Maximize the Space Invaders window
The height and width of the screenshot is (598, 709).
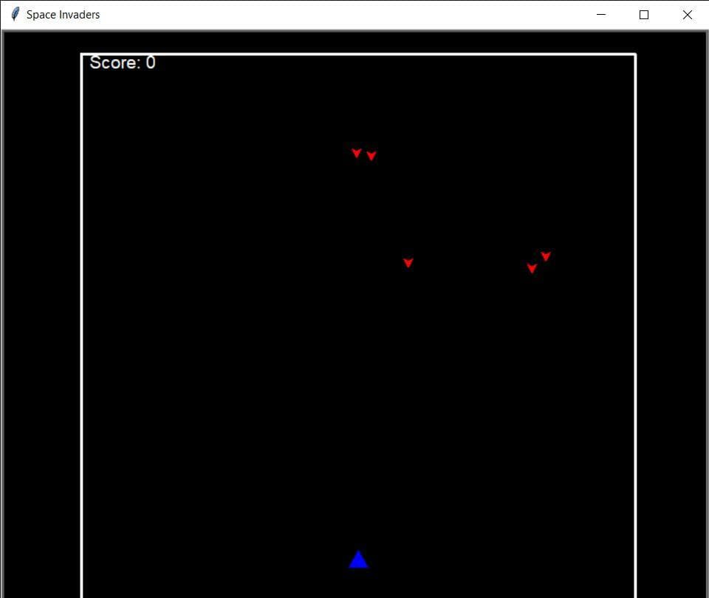coord(644,15)
